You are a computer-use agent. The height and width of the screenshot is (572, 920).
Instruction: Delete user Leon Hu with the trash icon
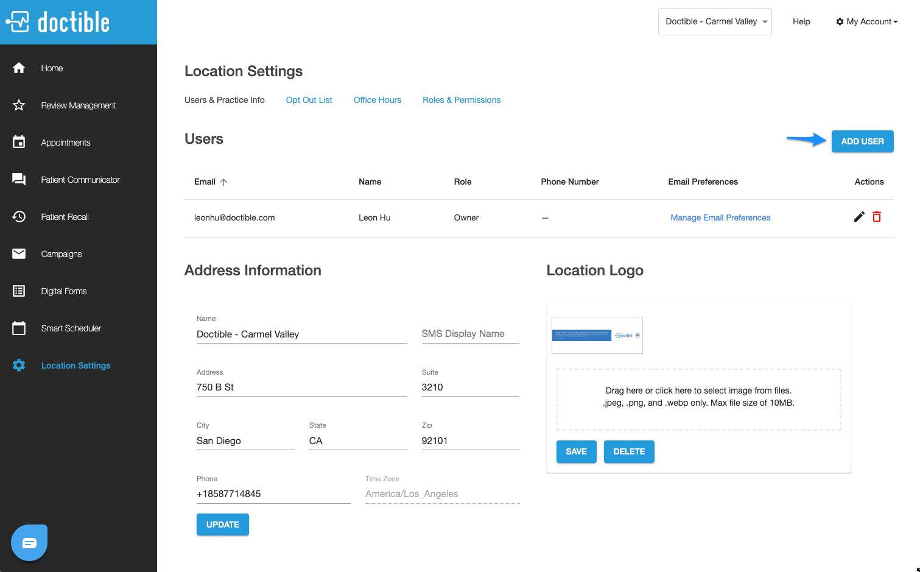877,217
